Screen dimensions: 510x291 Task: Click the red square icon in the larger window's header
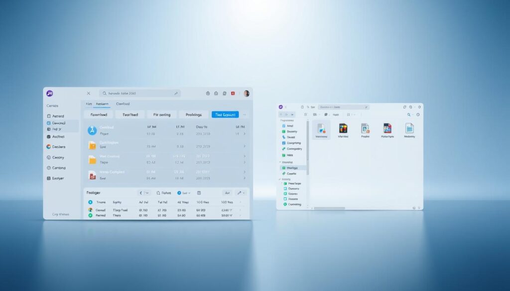(x=232, y=93)
